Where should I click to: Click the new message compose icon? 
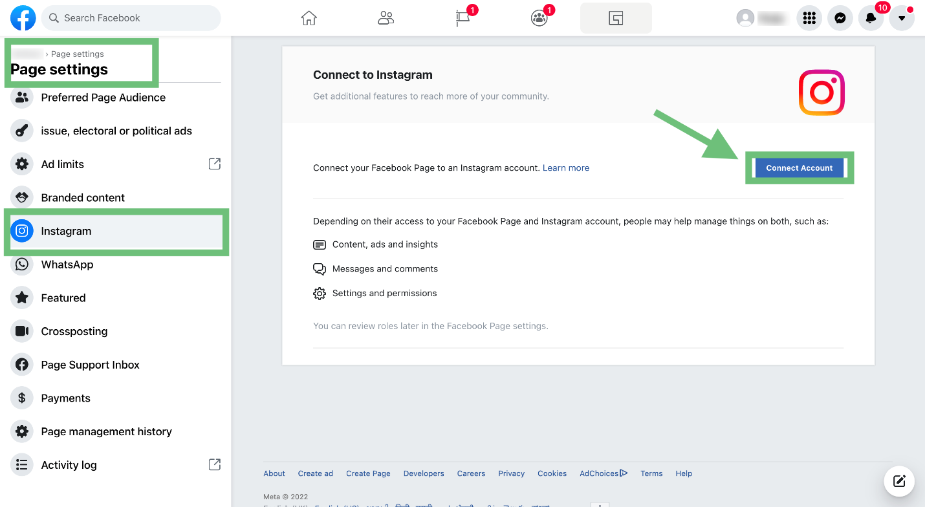[899, 480]
